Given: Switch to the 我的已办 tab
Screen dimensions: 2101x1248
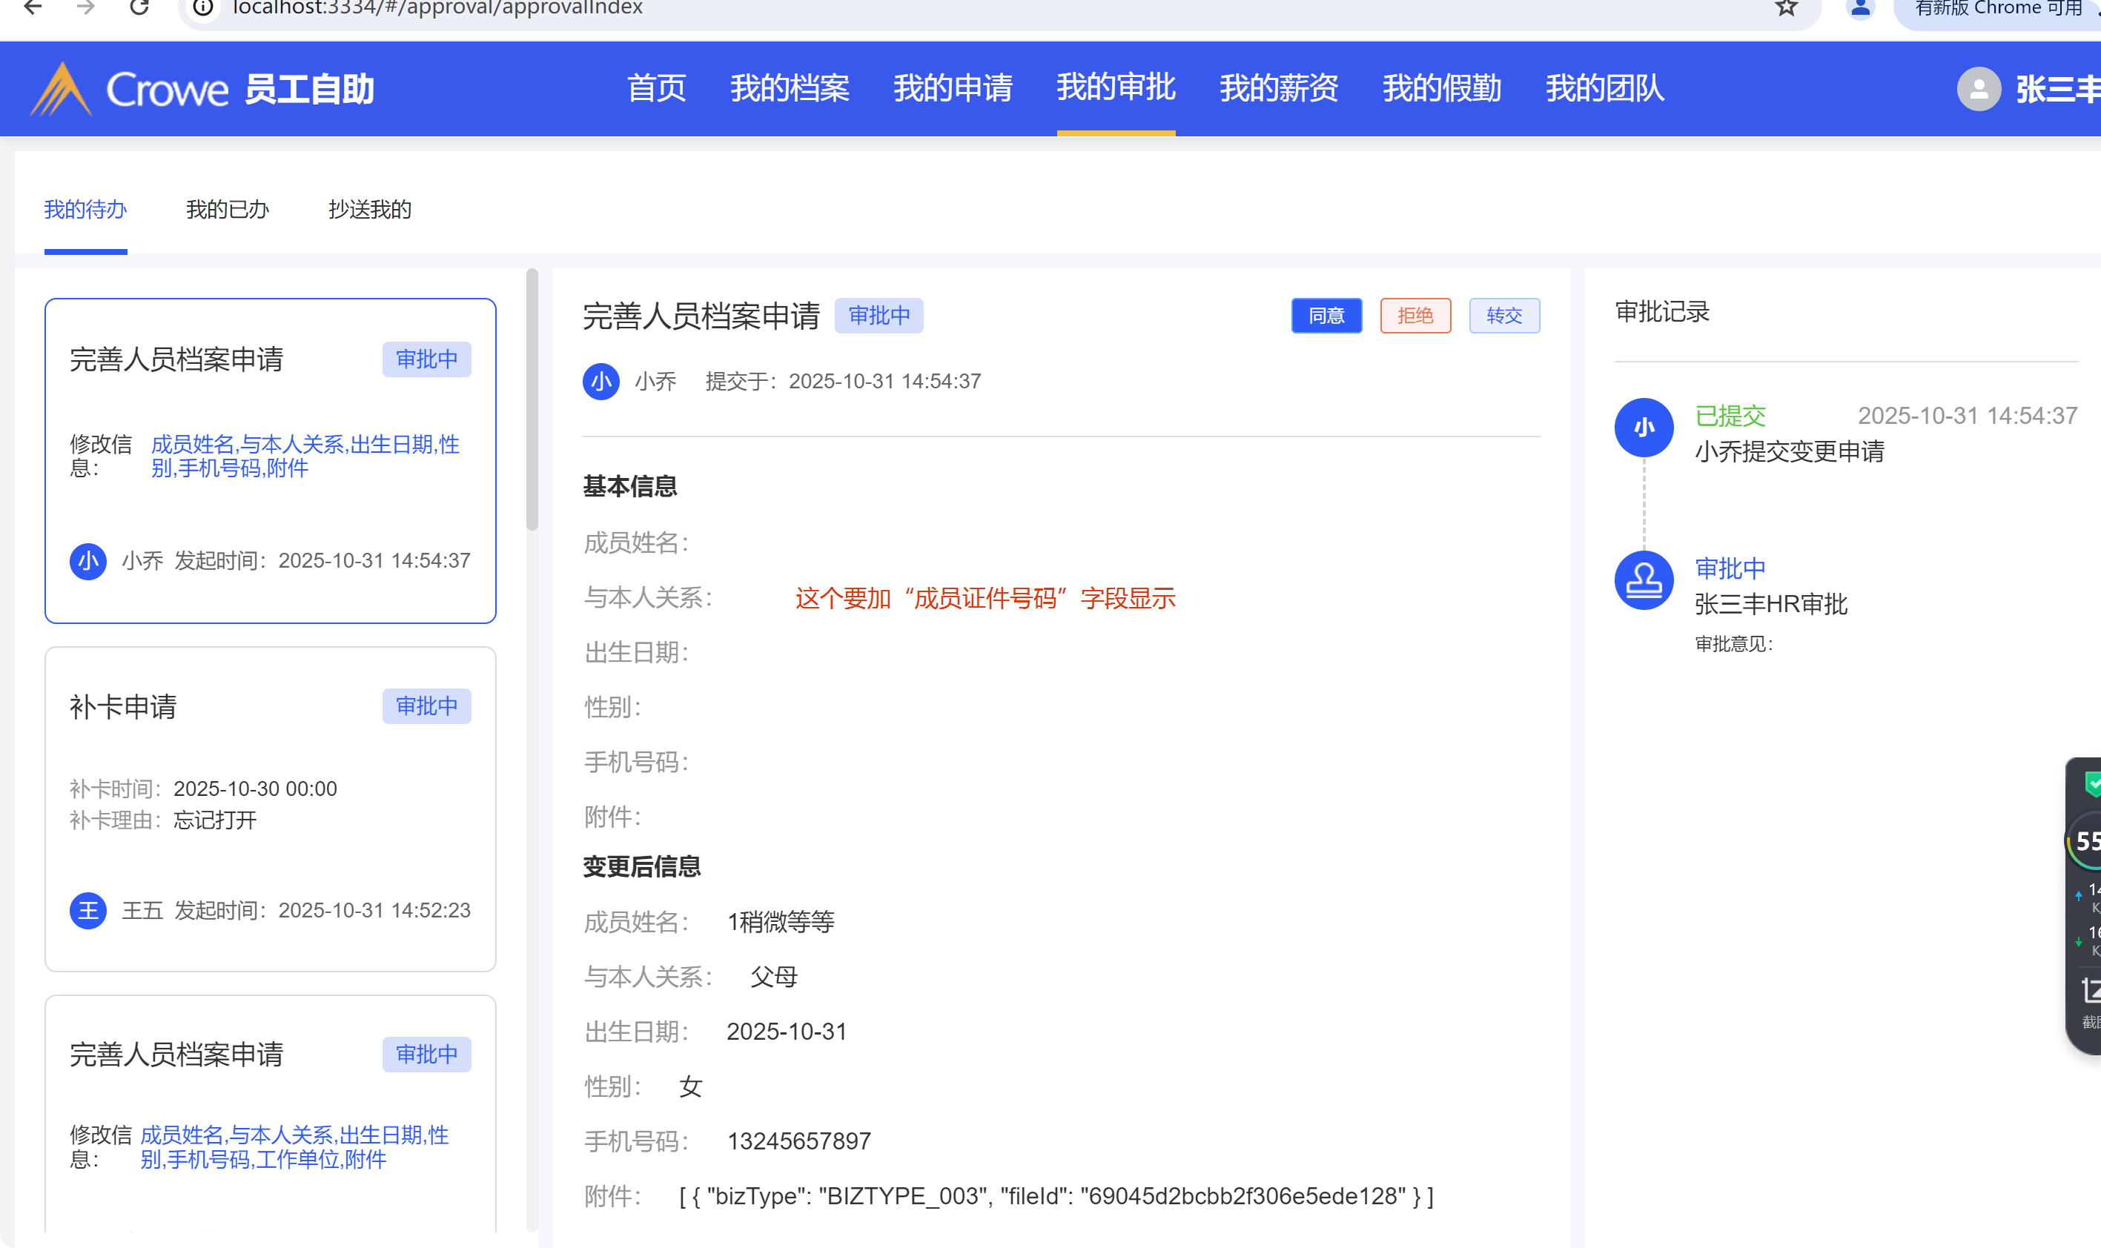Looking at the screenshot, I should pos(227,210).
